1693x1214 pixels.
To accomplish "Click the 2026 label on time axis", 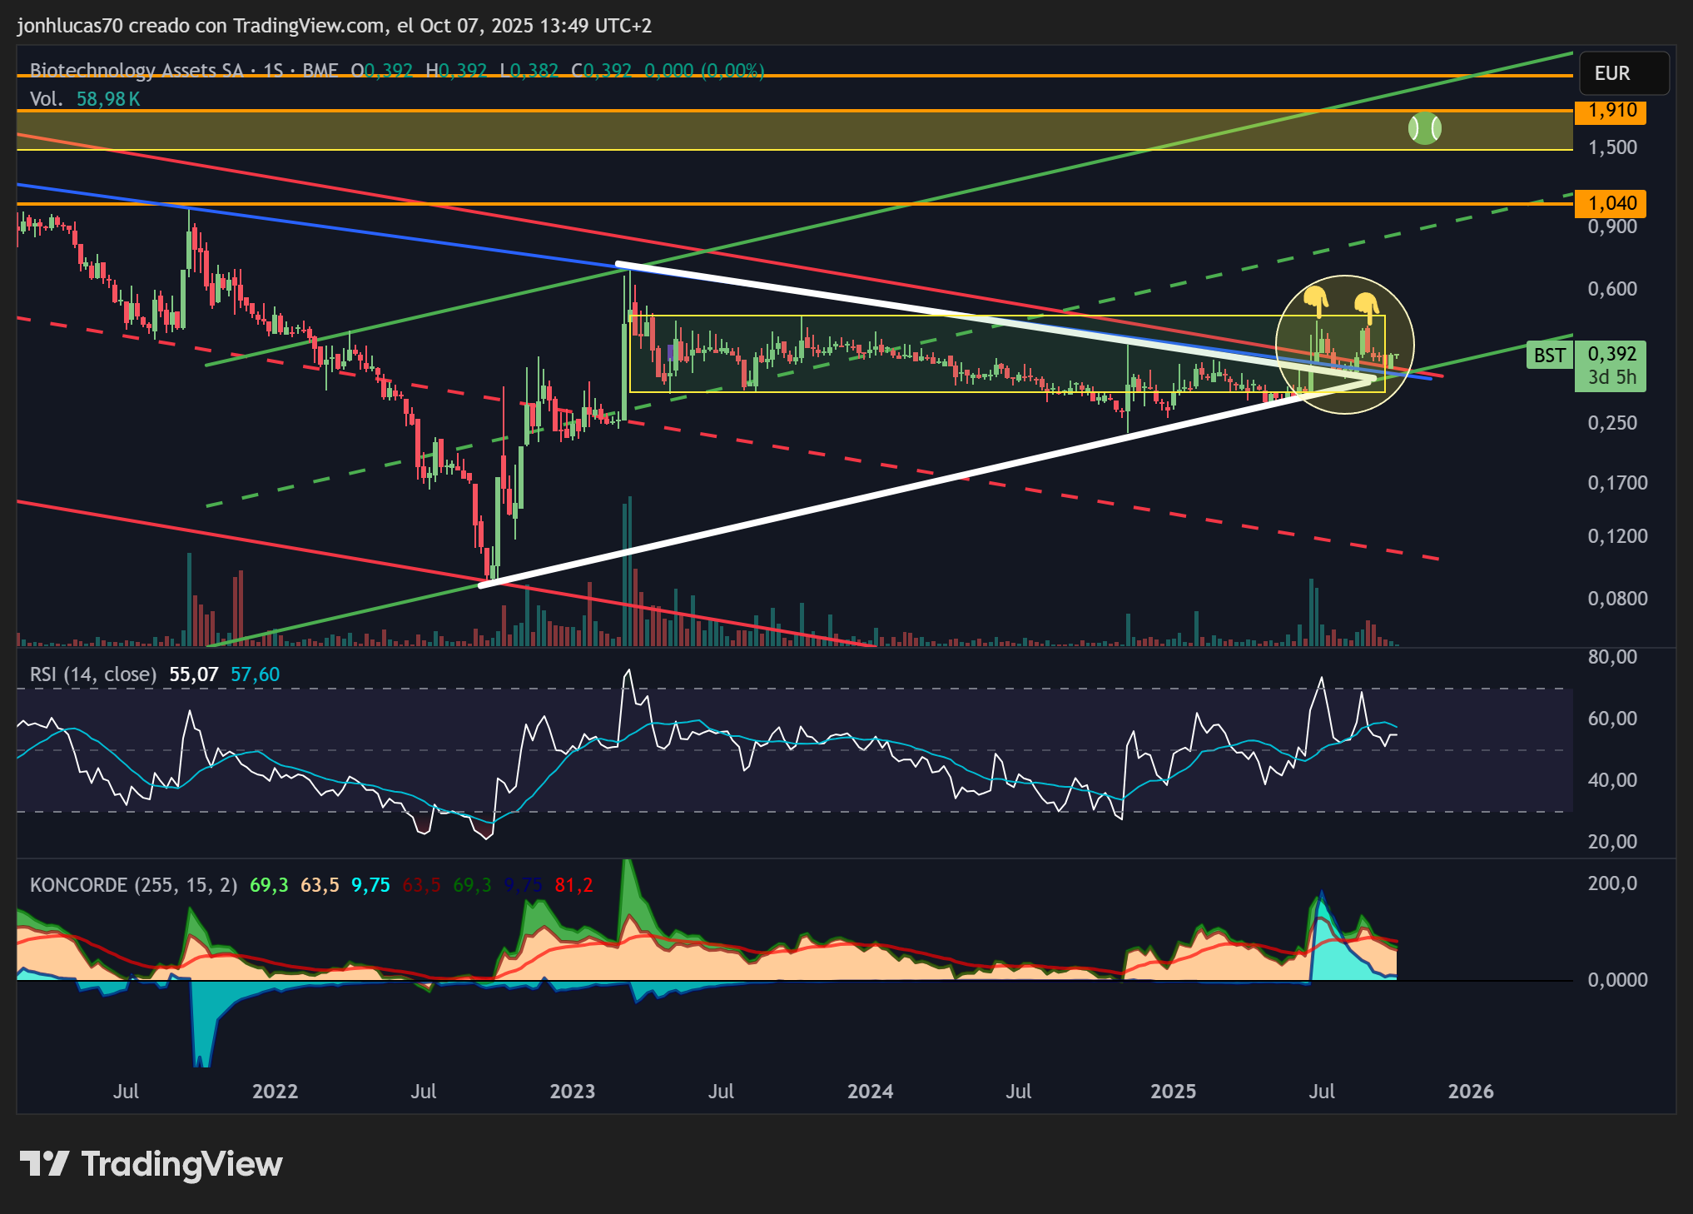I will (x=1471, y=1092).
